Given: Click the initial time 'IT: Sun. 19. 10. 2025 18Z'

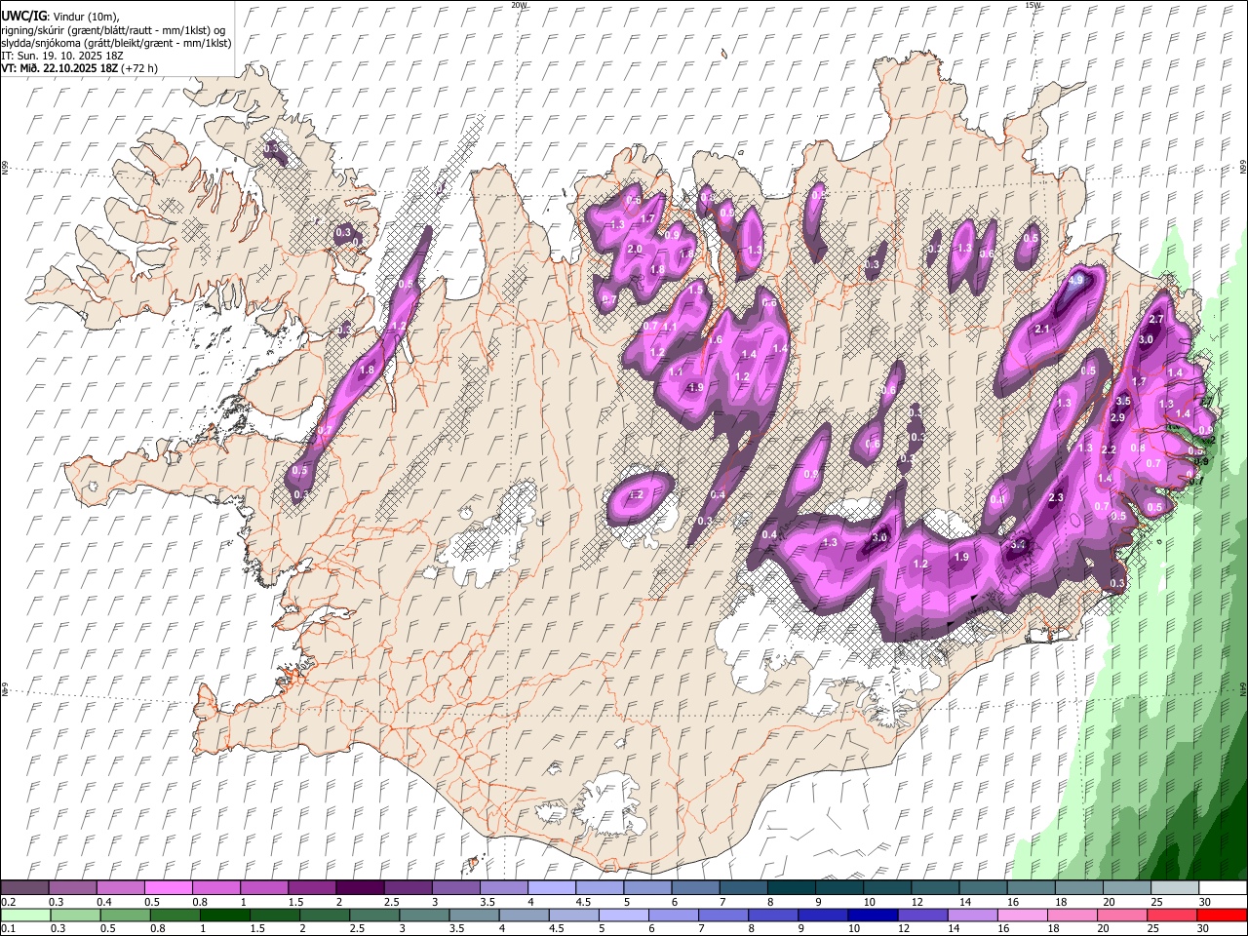Looking at the screenshot, I should tap(60, 56).
